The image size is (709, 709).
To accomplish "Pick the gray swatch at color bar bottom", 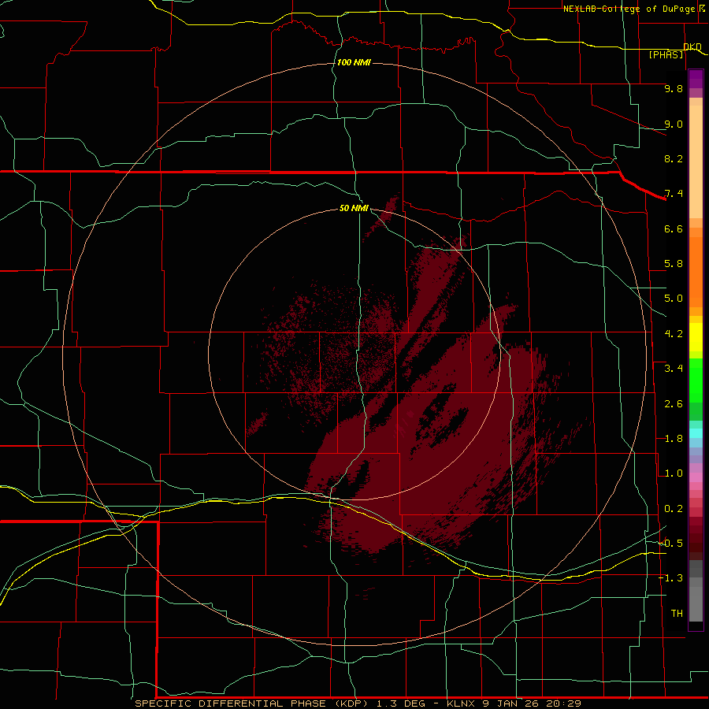I will (x=696, y=603).
